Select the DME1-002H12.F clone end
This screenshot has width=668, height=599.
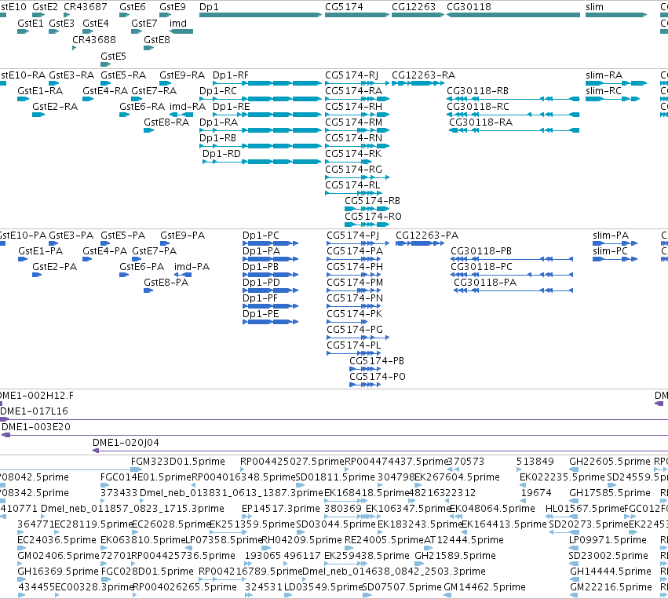click(x=2, y=404)
